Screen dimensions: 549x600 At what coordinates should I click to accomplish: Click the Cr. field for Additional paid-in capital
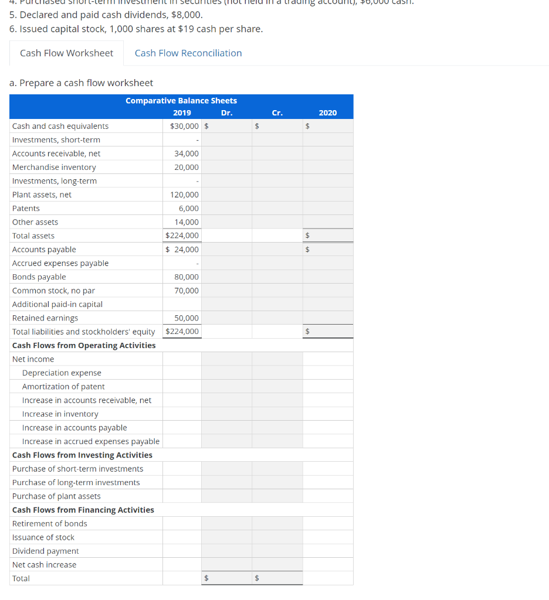click(277, 304)
